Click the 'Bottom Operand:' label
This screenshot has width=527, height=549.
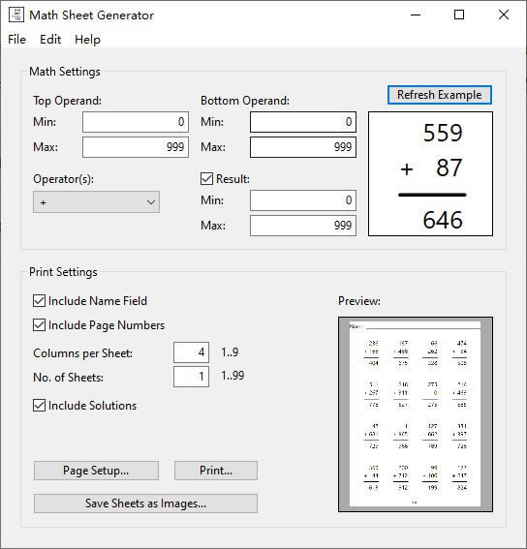point(245,101)
